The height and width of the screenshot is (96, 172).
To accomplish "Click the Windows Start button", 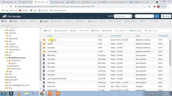I will (x=3, y=94).
